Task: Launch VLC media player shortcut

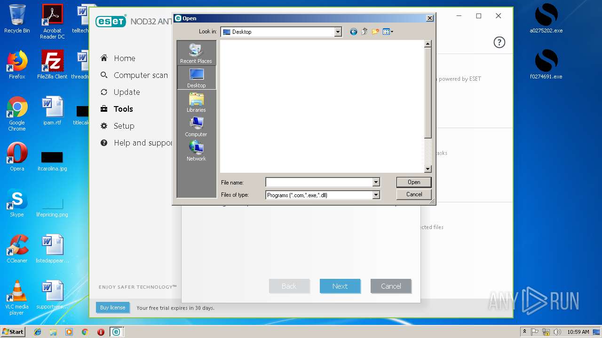Action: 17,298
